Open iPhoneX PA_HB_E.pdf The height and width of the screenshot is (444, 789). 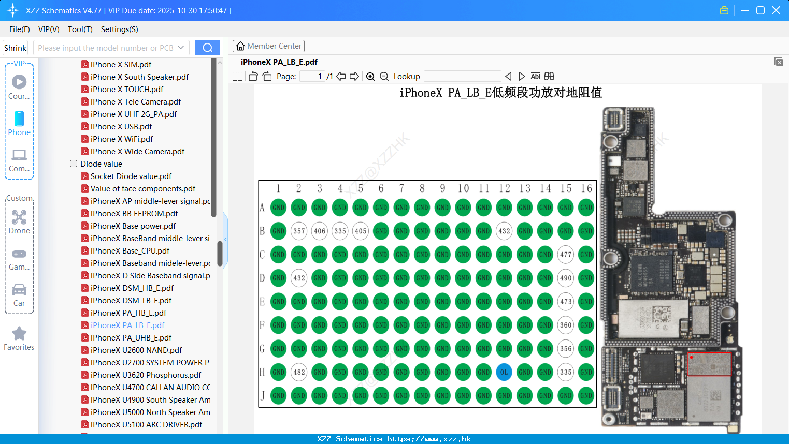(x=128, y=313)
